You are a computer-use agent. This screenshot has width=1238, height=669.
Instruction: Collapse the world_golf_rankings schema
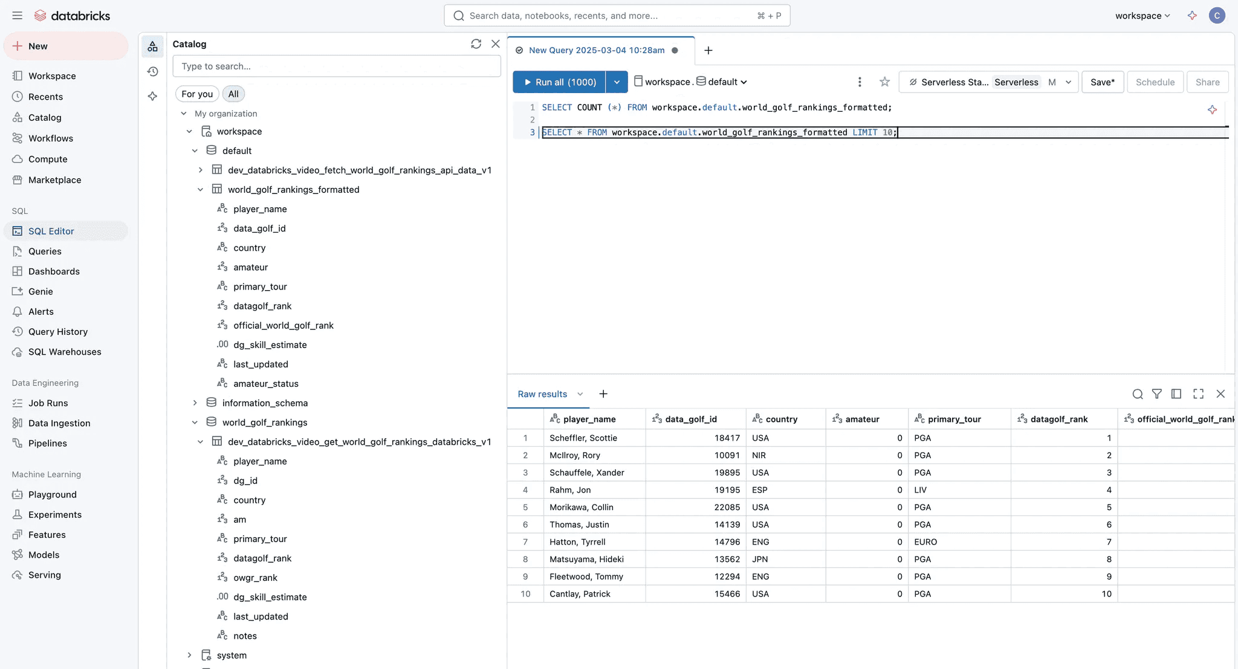tap(195, 422)
